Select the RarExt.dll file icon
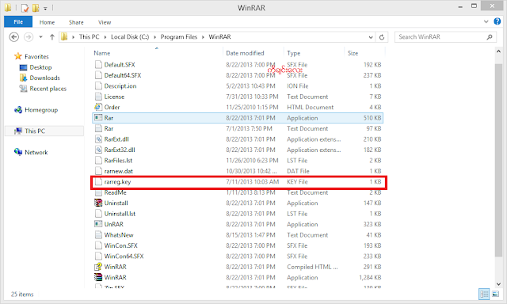This screenshot has width=507, height=304. 98,139
